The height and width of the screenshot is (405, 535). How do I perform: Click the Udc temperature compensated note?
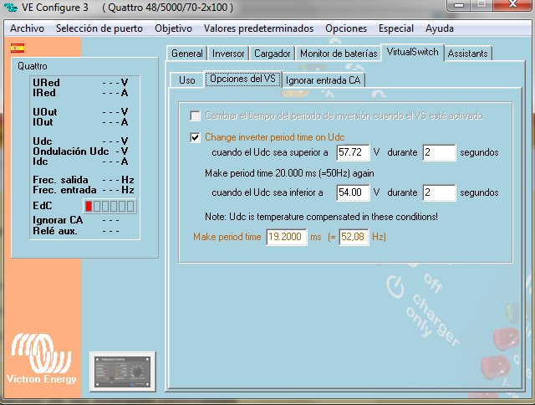(x=321, y=217)
